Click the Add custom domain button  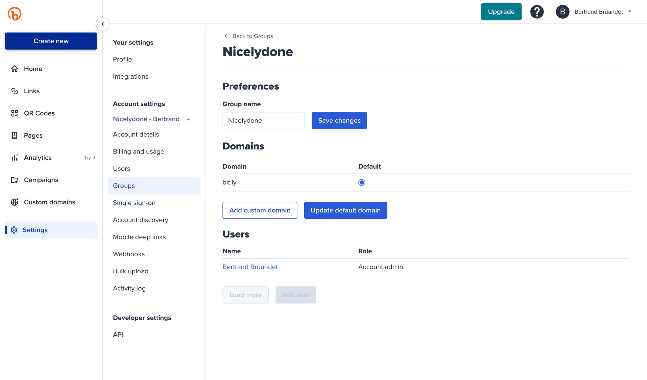point(260,210)
